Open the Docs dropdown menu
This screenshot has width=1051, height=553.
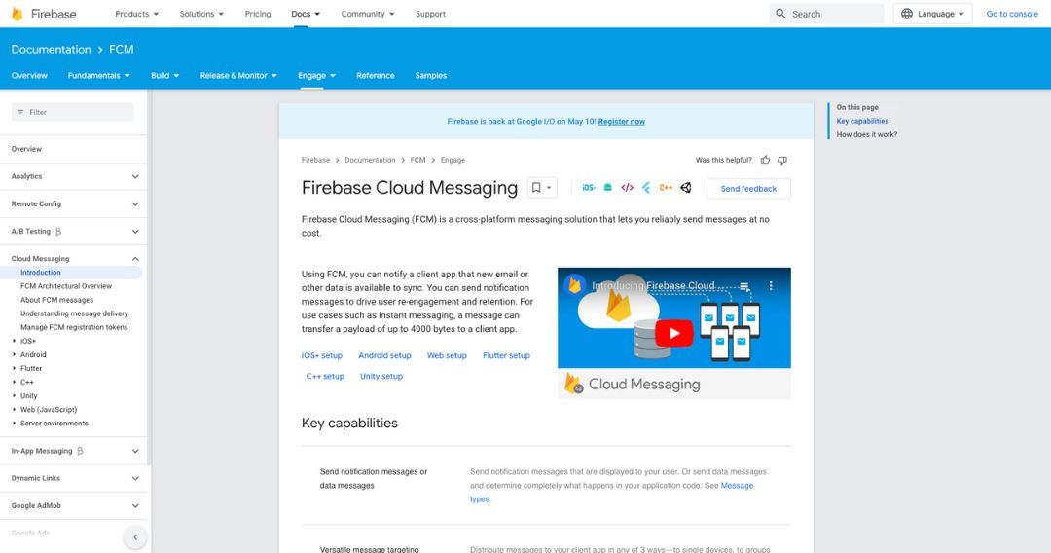pyautogui.click(x=306, y=14)
